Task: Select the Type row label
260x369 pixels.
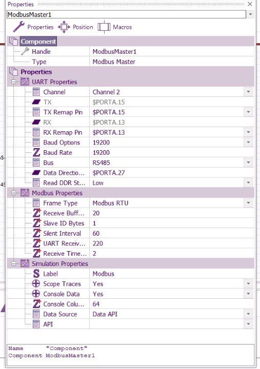Action: pyautogui.click(x=39, y=61)
